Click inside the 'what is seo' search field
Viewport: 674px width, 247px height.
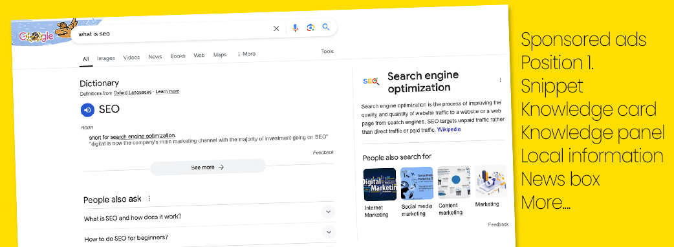point(172,32)
